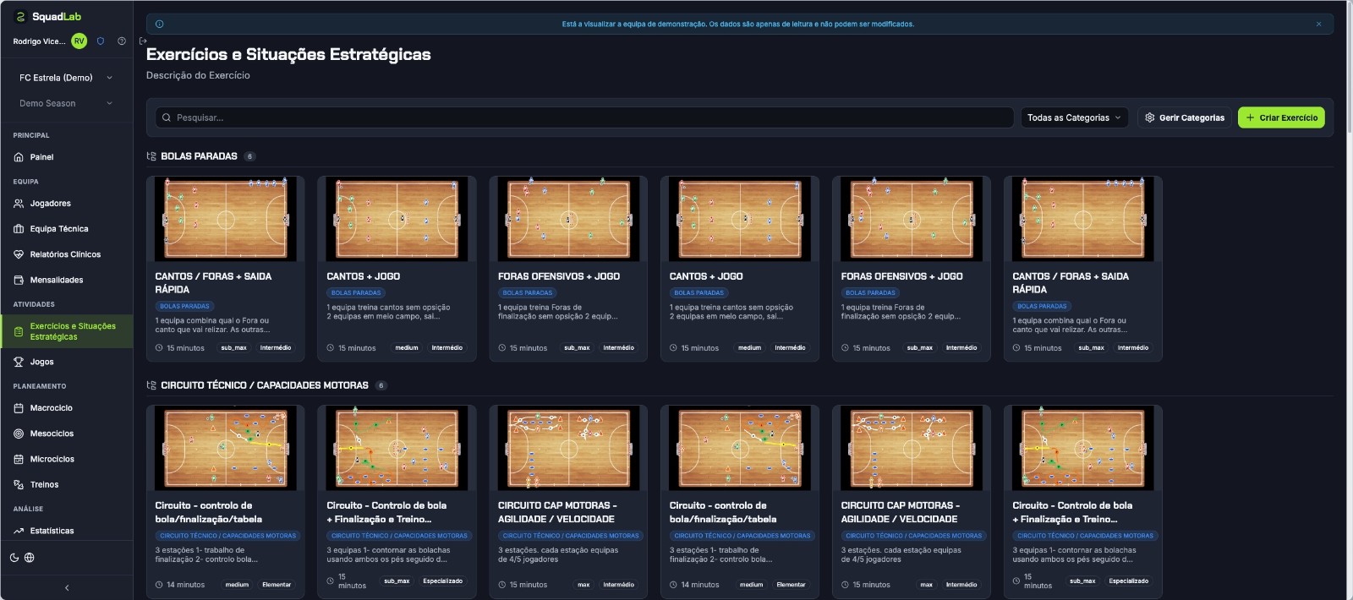Collapse the sidebar with the chevron
The width and height of the screenshot is (1353, 600).
tap(67, 587)
